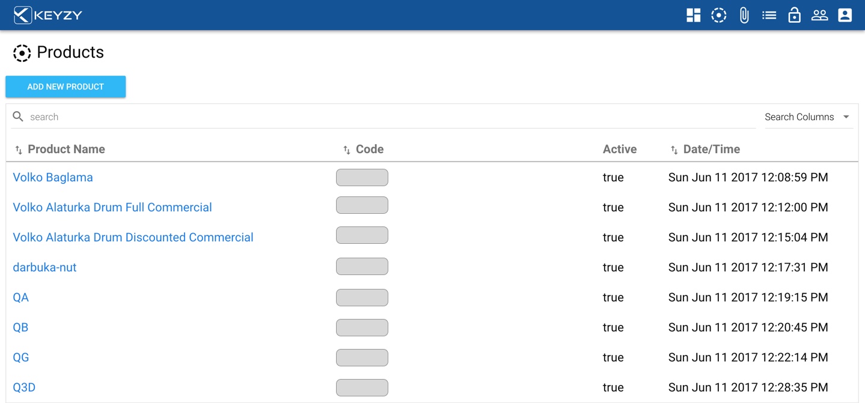Open the darbuka-nut product
The height and width of the screenshot is (403, 865).
click(44, 267)
